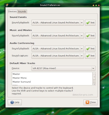Click the red close window button
This screenshot has height=115, width=109.
pos(99,5)
